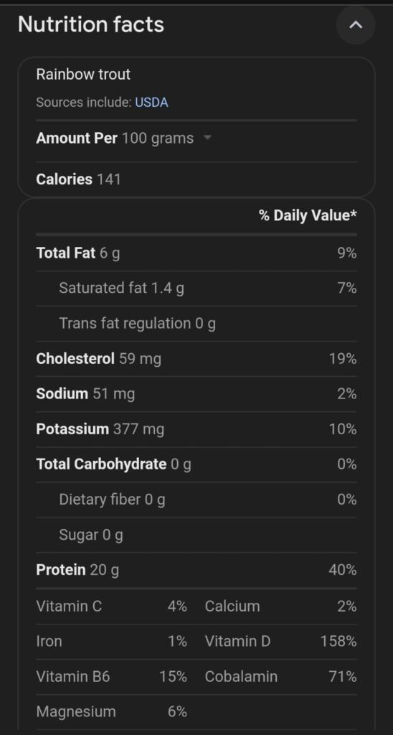Click the % Daily Value* header
Viewport: 393px width, 735px height.
(x=308, y=215)
